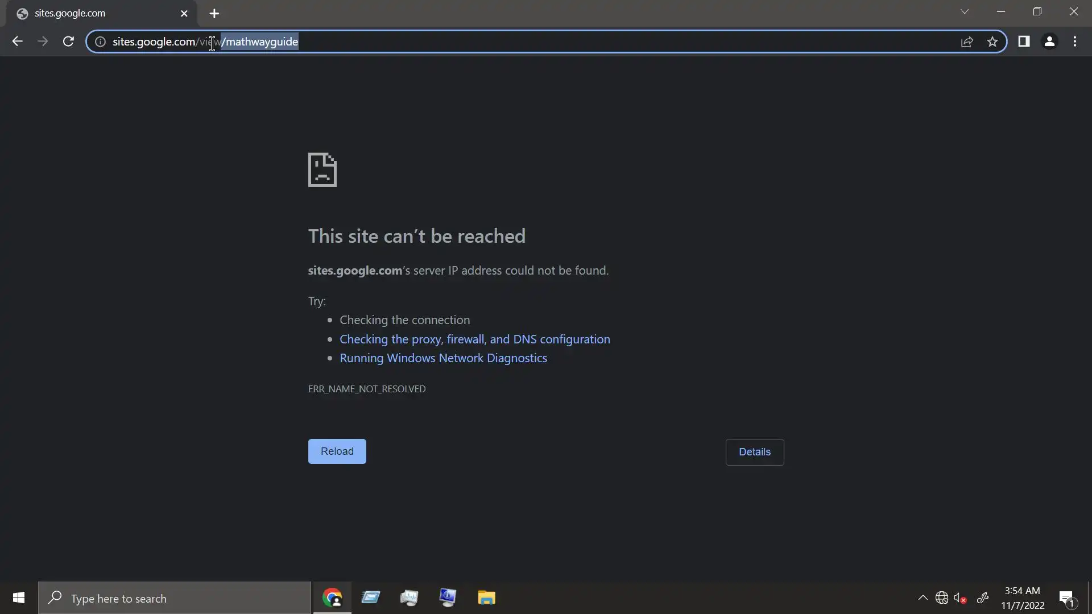
Task: Open the Chrome profile avatar icon
Action: 1049,42
